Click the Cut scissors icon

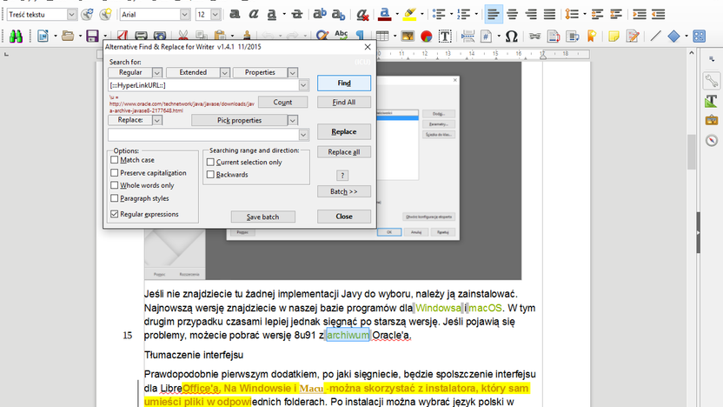(x=183, y=36)
